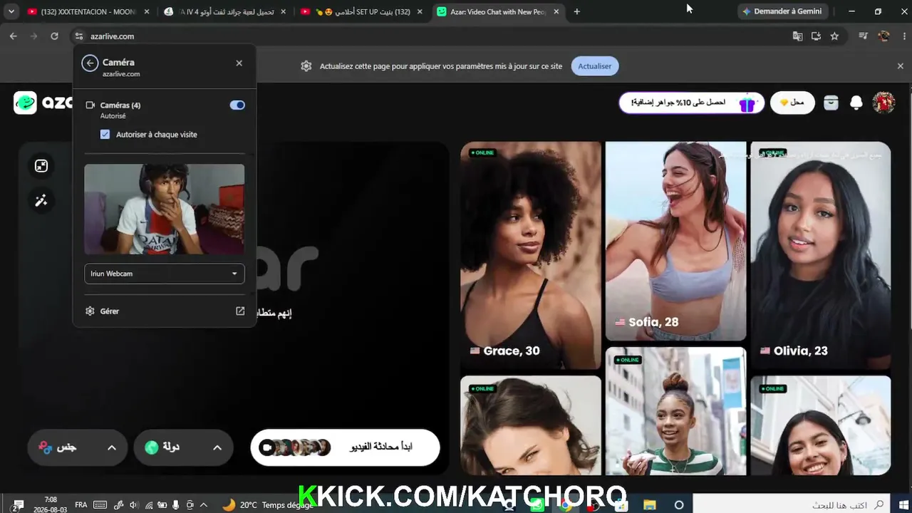Screen dimensions: 912x513
Task: Open the tab search dropdown arrow
Action: 11,11
